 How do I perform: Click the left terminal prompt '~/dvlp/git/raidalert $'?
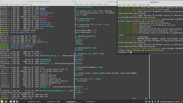coord(19,98)
